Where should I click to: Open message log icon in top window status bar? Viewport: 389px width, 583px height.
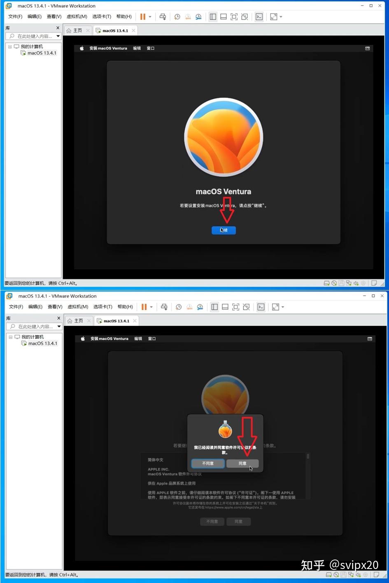coord(374,283)
